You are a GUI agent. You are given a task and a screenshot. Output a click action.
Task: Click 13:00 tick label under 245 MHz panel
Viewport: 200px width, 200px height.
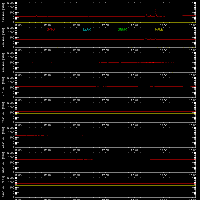tap(192, 25)
